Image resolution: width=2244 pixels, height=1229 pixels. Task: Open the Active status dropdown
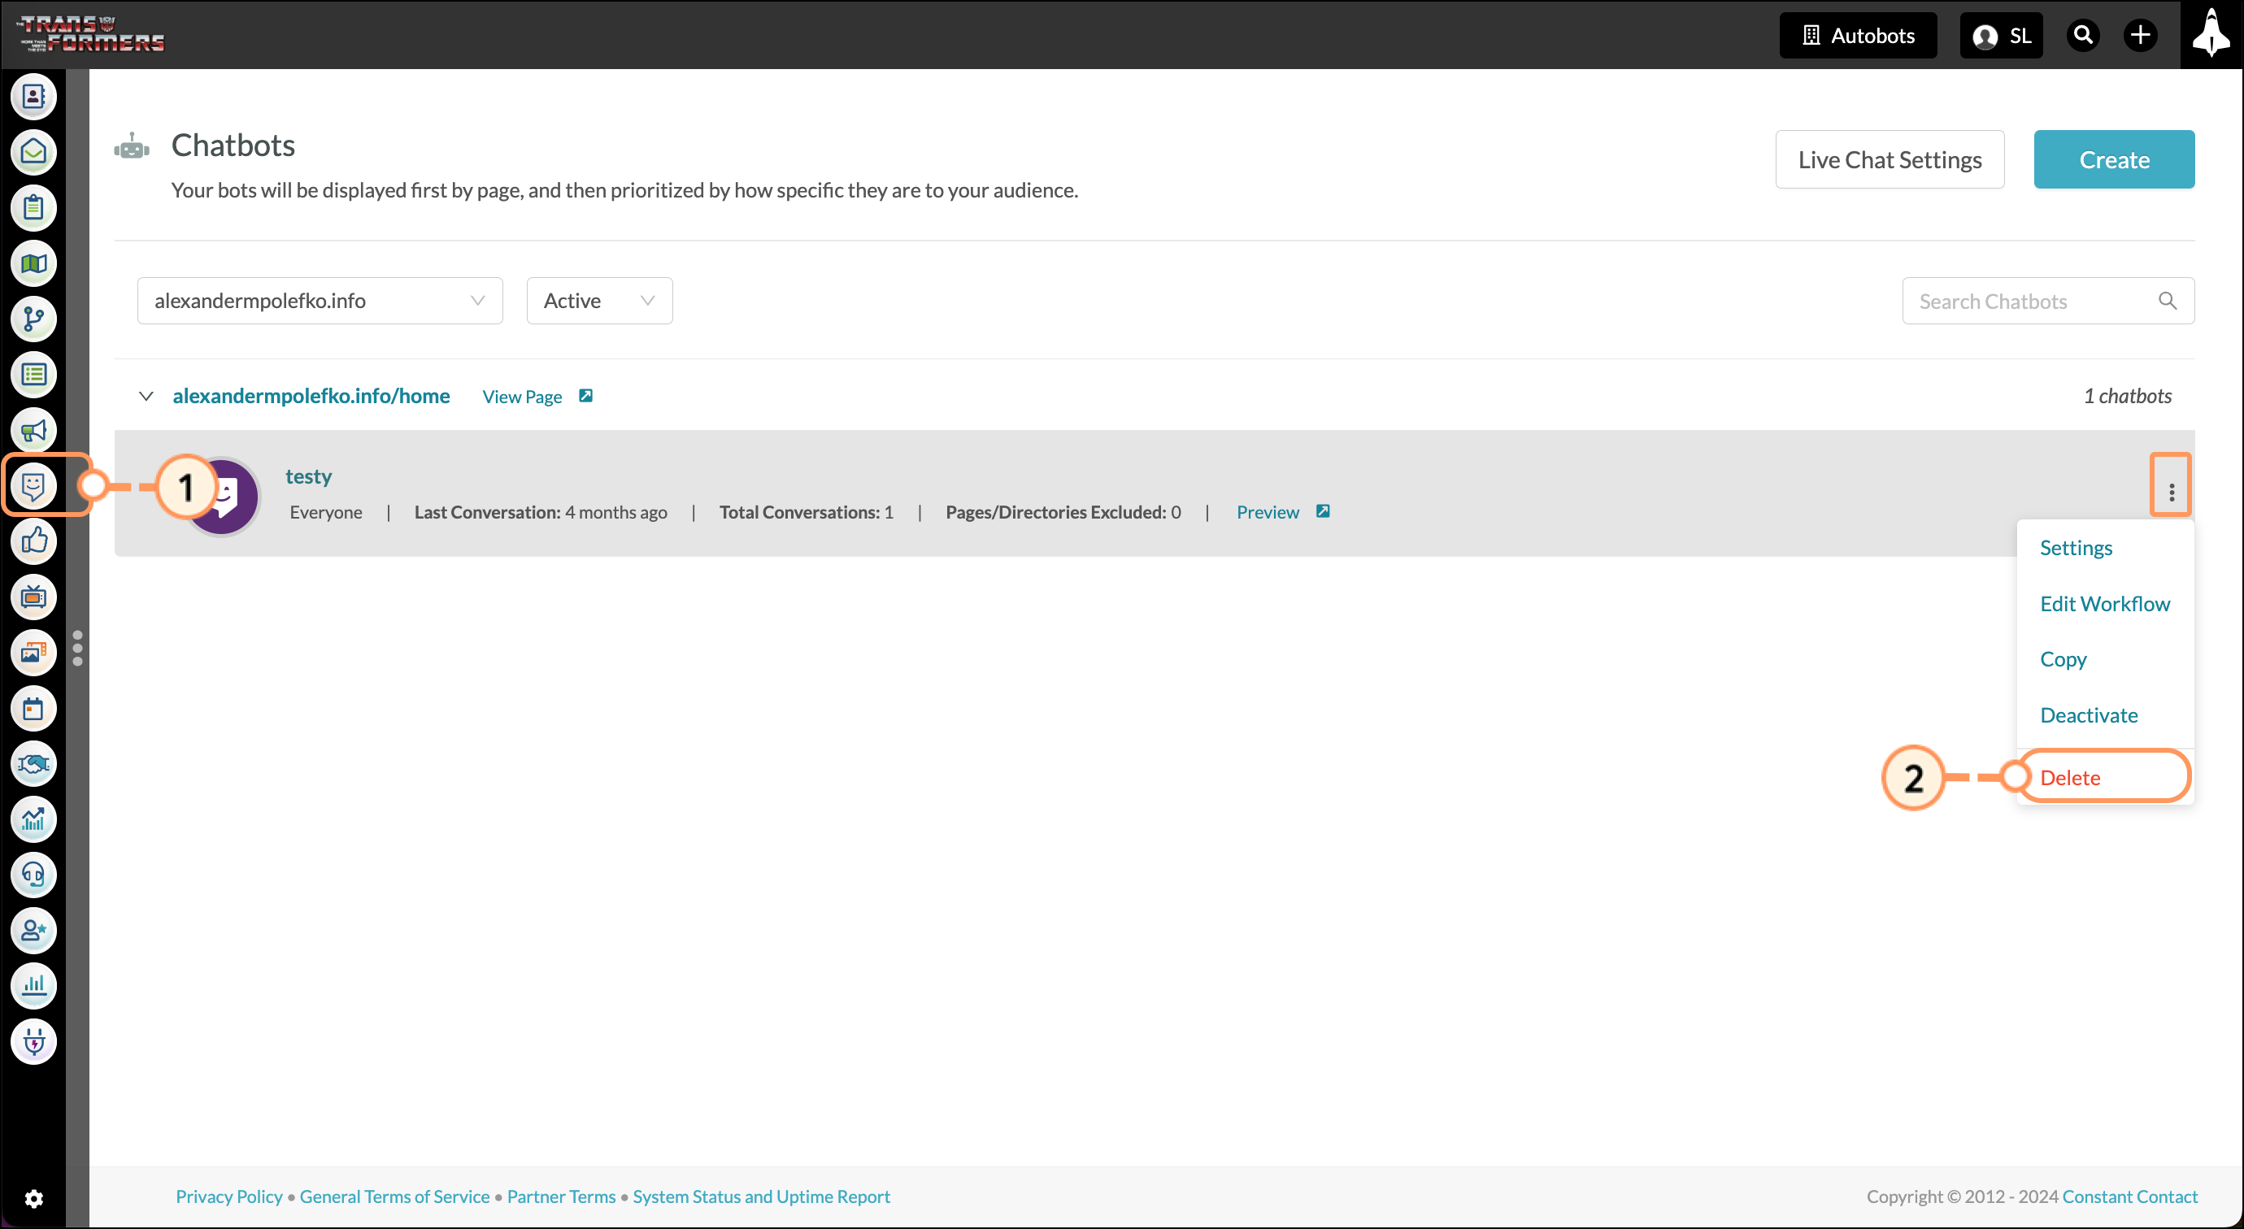pos(599,302)
